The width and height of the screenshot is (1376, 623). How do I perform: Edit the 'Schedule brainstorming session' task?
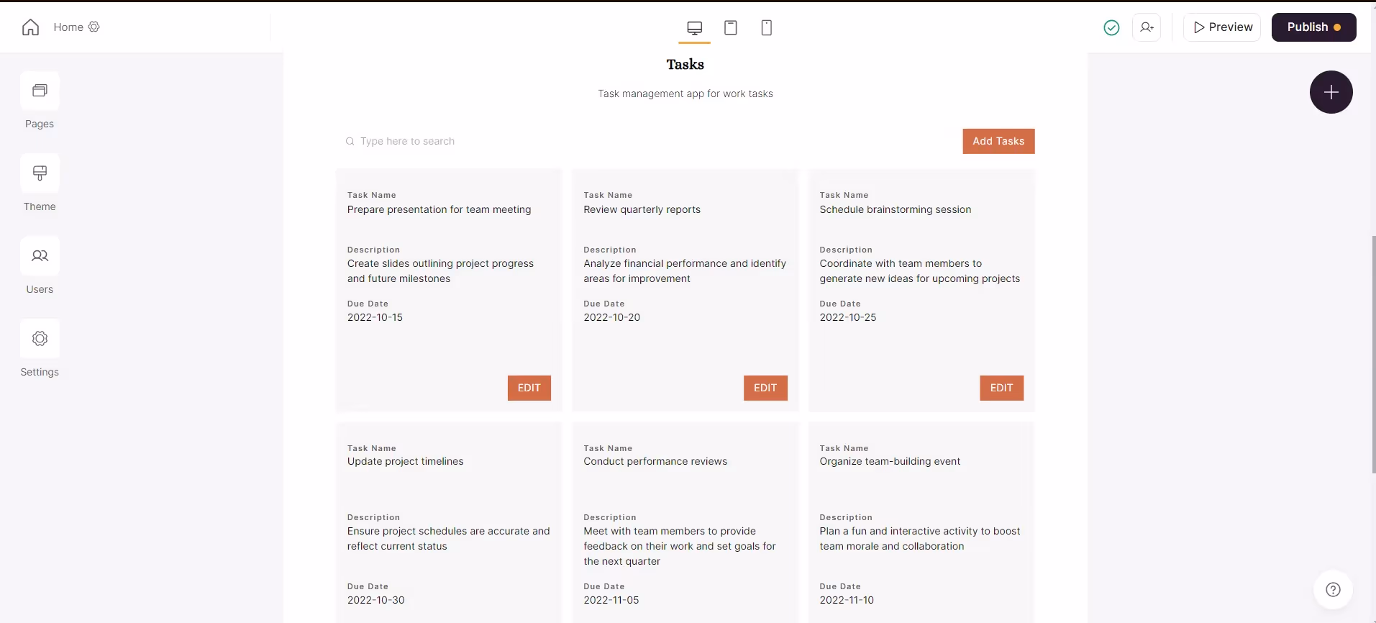tap(1001, 388)
